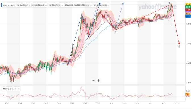Click the 2011 year label on time axis

[20, 104]
